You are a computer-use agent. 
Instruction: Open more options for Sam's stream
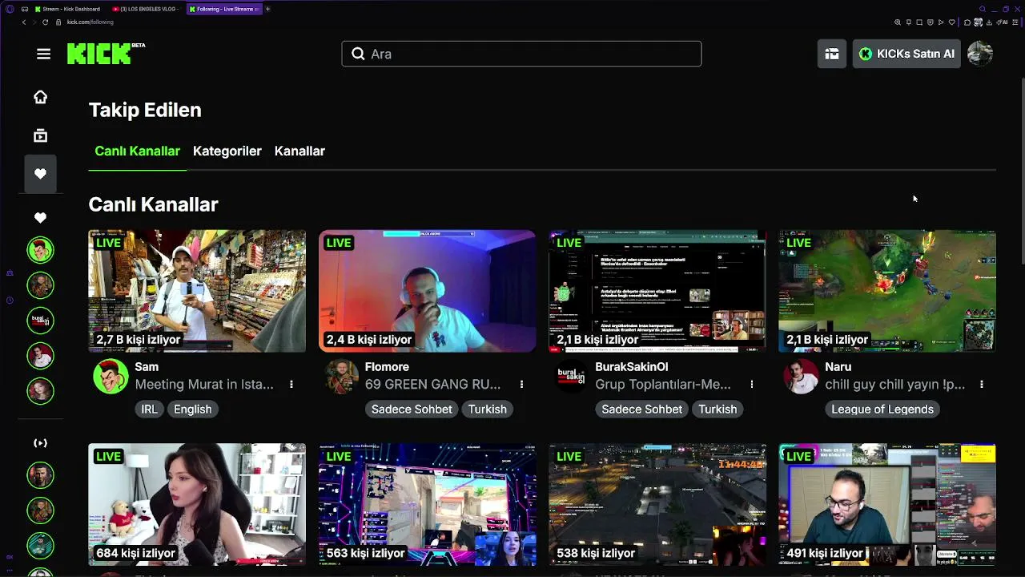(x=291, y=385)
